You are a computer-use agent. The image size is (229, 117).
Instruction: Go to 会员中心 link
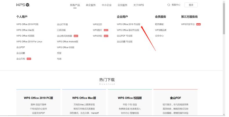(x=159, y=36)
